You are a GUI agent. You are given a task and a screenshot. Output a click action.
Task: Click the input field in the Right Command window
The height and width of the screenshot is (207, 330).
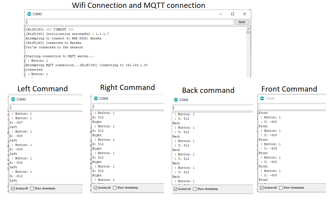[x=128, y=107]
